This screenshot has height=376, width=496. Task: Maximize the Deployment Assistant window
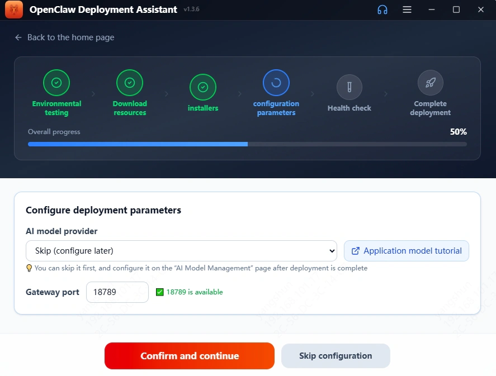[x=456, y=9]
